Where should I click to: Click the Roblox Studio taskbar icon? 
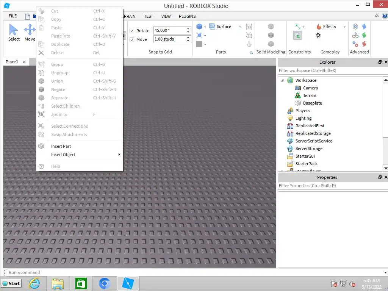pos(128,283)
